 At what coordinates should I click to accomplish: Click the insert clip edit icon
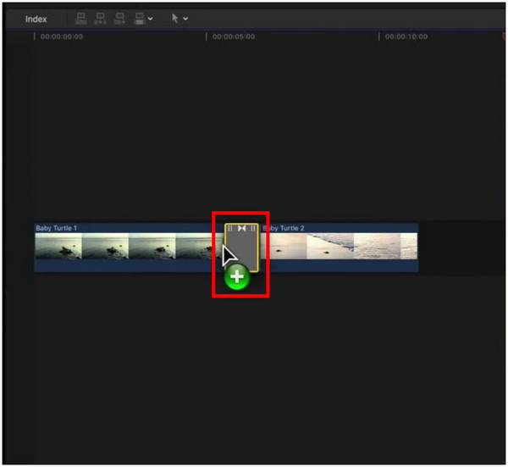[100, 19]
